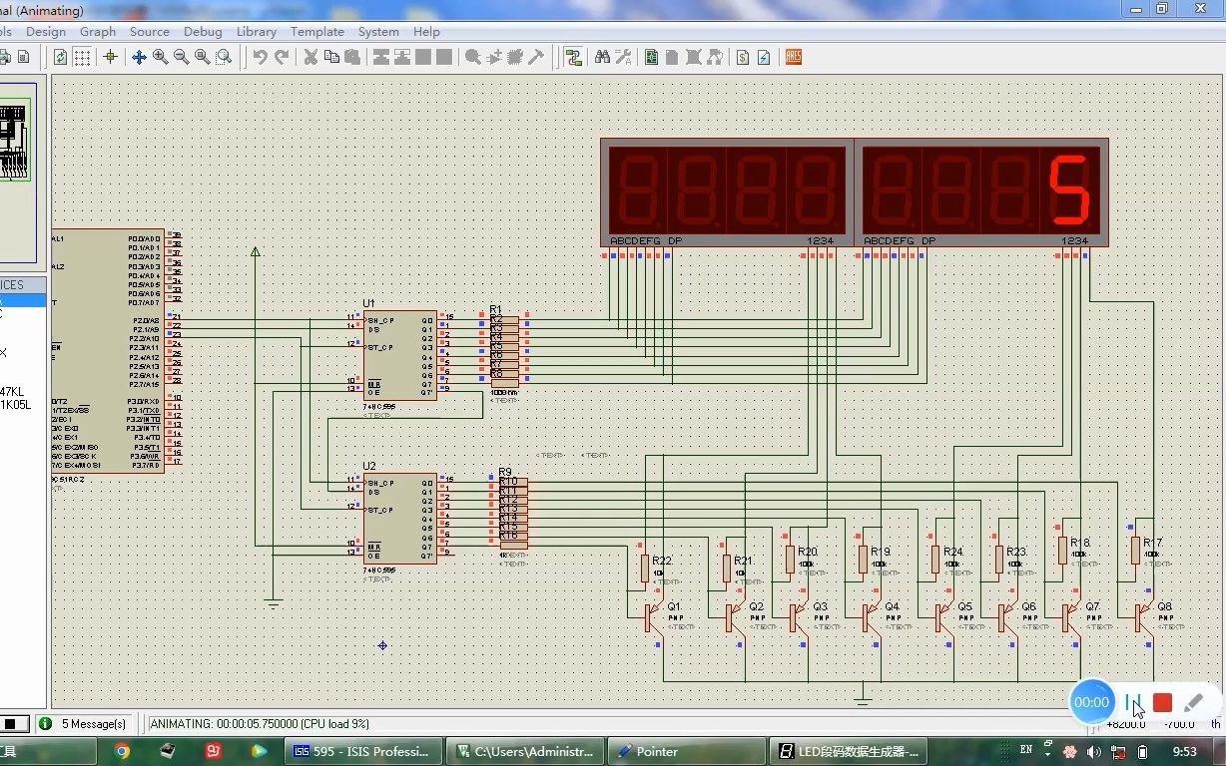Toggle the origin crosshair icon
1226x766 pixels.
pyautogui.click(x=111, y=57)
